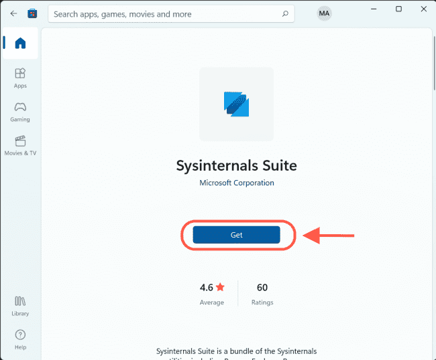Open the Microsoft Corporation publisher link

pos(236,183)
